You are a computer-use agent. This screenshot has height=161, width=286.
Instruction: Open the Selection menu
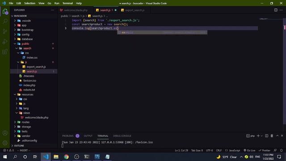coord(30,3)
